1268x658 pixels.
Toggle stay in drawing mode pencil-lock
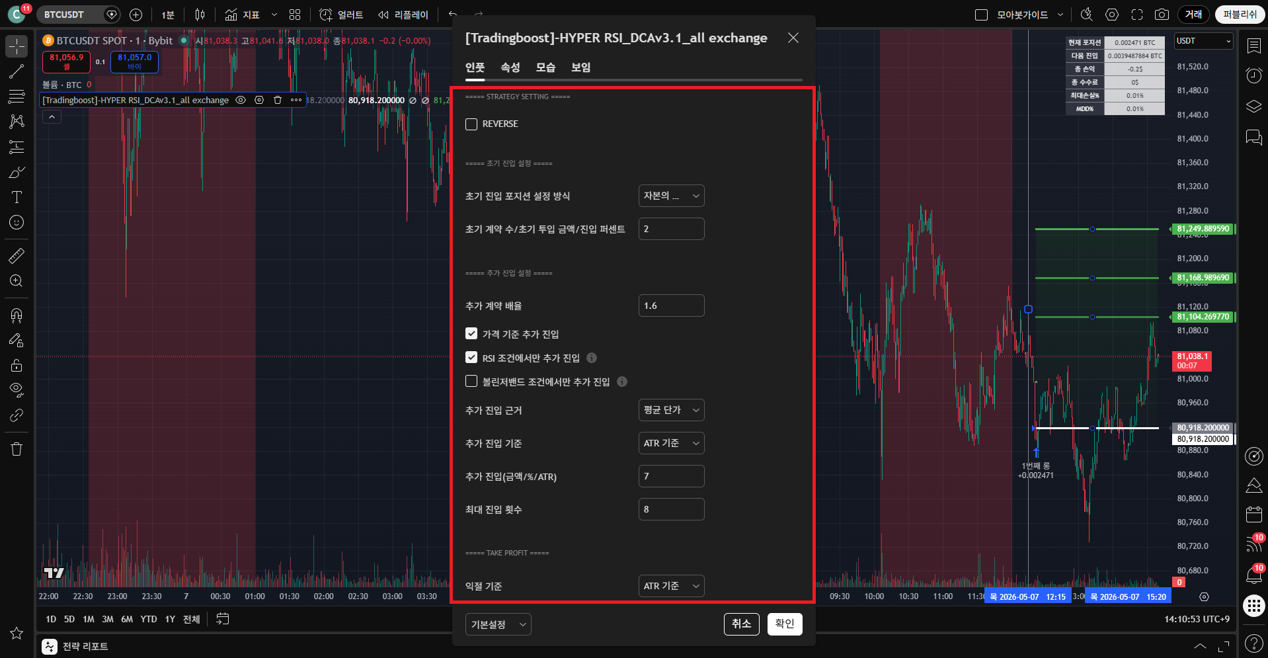(17, 340)
